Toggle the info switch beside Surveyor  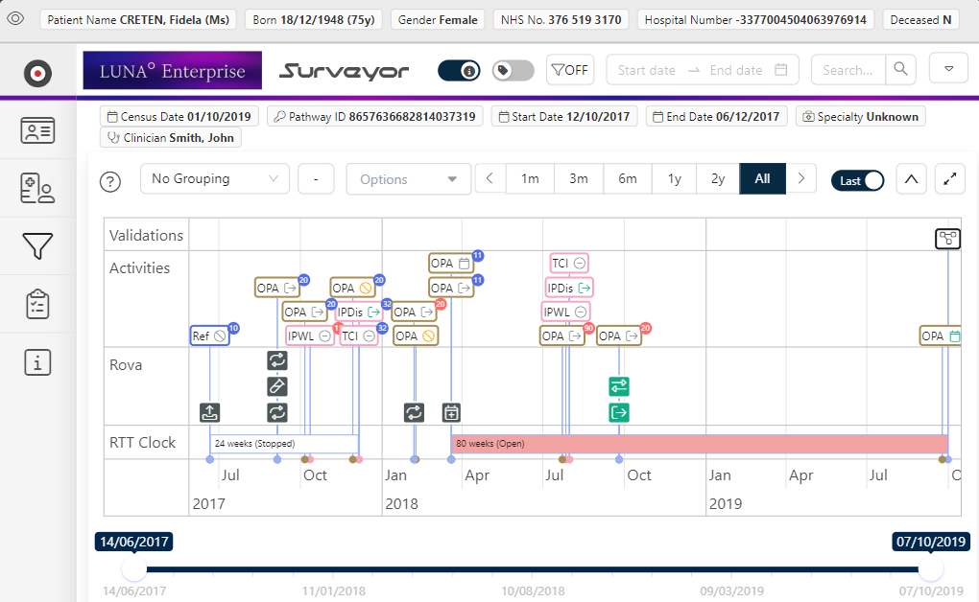tap(459, 70)
